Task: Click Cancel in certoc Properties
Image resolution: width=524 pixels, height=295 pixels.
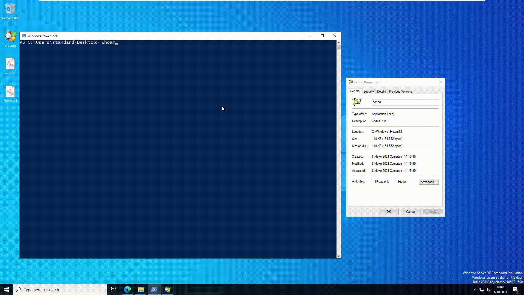Action: coord(410,211)
